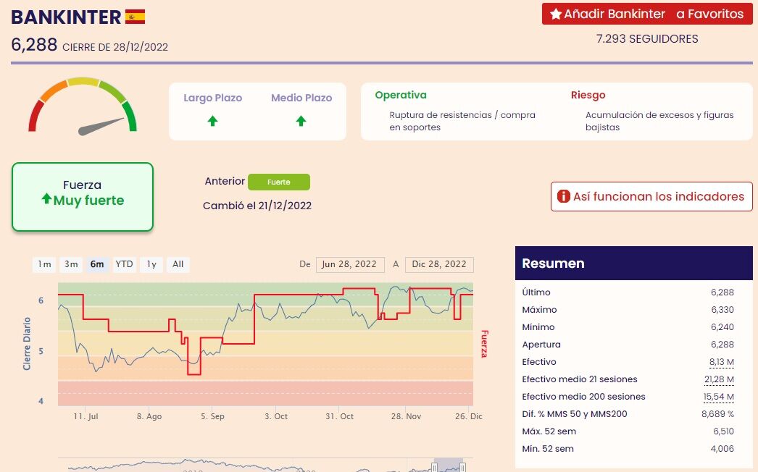This screenshot has height=472, width=758.
Task: Click the Cierre Diario axis label
Action: [x=27, y=344]
